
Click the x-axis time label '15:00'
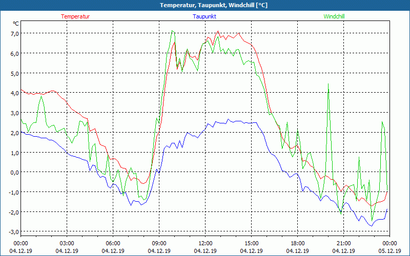251,244
